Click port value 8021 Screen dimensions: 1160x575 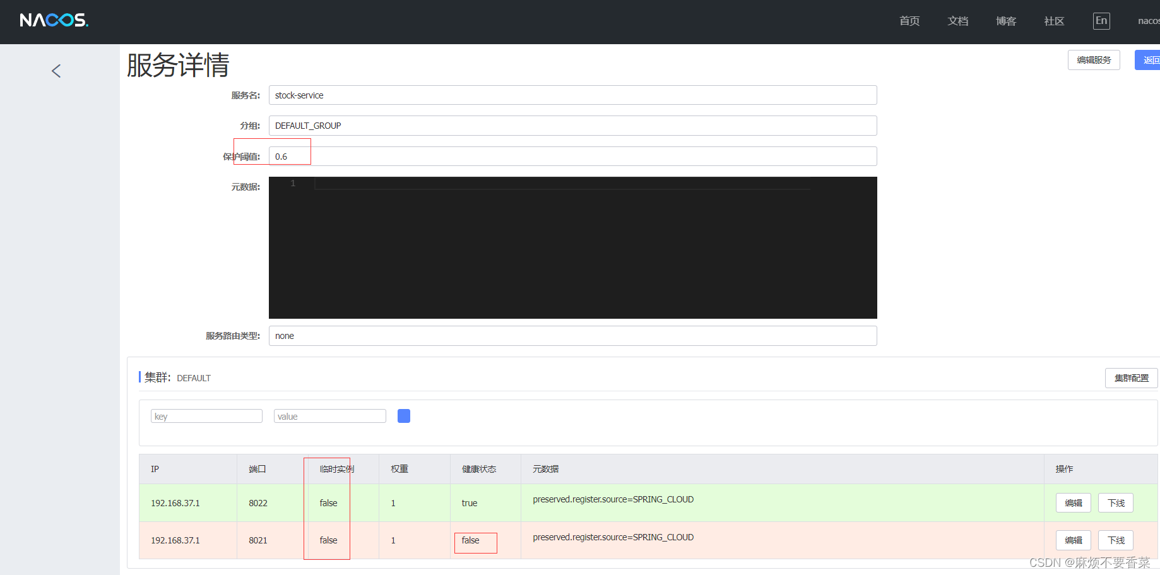tap(258, 540)
